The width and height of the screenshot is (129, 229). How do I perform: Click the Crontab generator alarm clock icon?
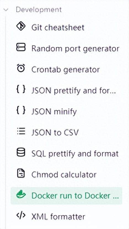click(x=21, y=69)
